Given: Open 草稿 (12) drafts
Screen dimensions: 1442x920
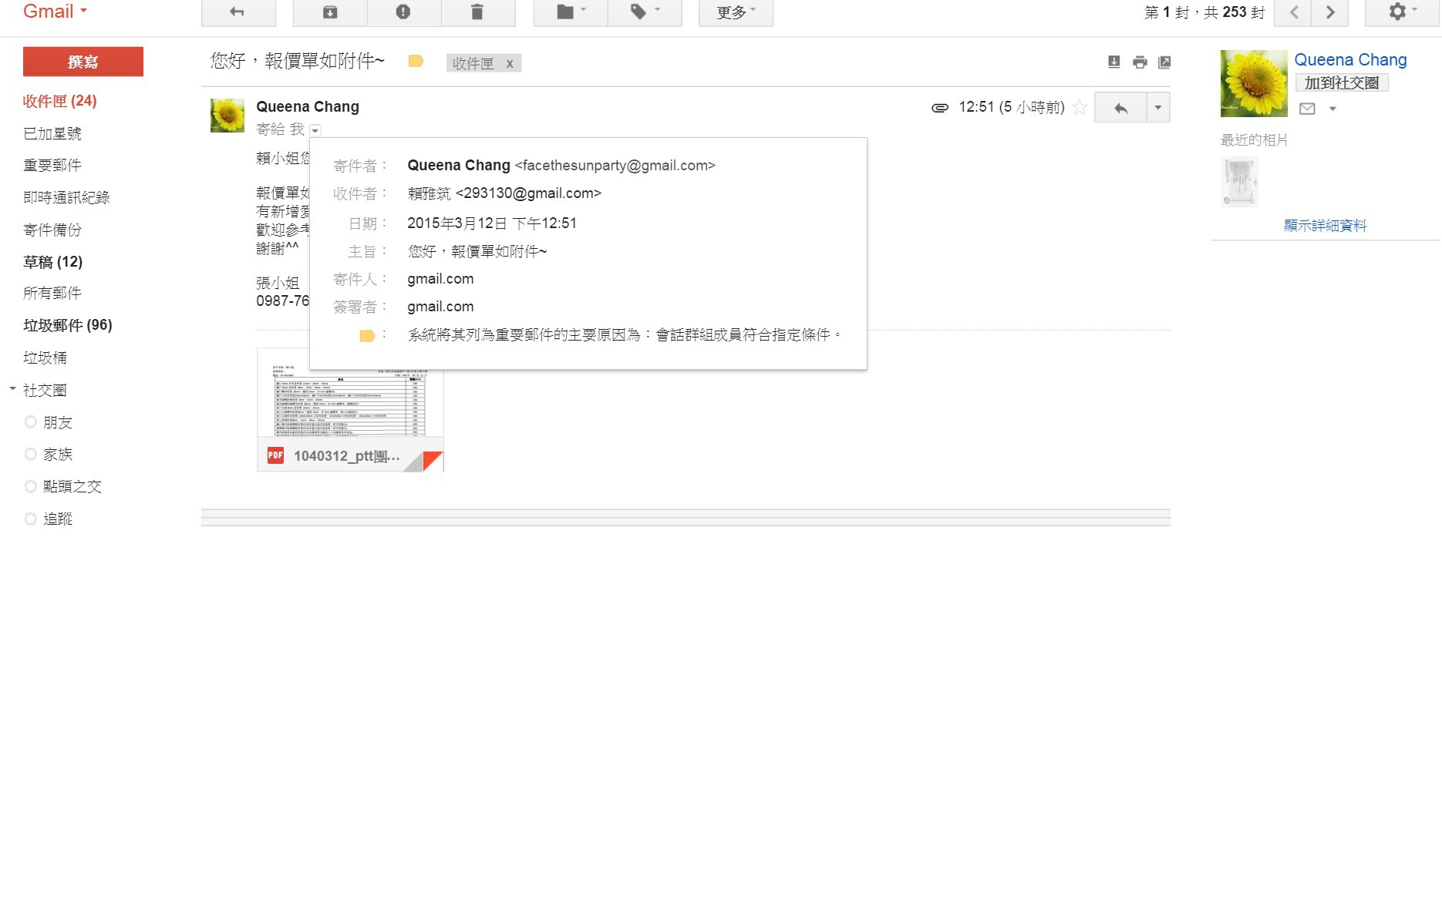Looking at the screenshot, I should (x=53, y=262).
